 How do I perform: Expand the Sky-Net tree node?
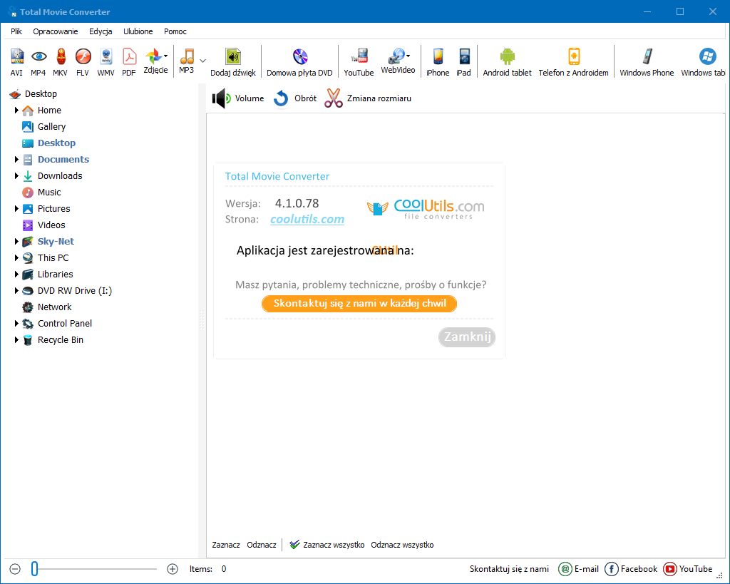(x=16, y=241)
